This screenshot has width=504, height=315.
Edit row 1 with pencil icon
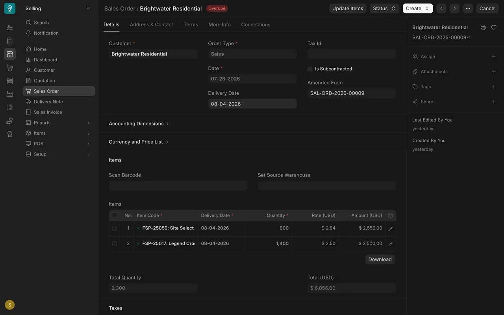(x=391, y=228)
